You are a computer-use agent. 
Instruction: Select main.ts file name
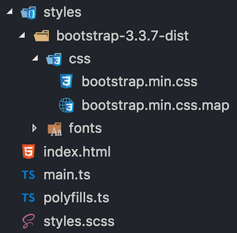tap(67, 175)
